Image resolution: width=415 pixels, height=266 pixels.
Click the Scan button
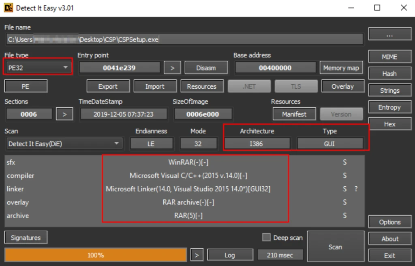(335, 247)
